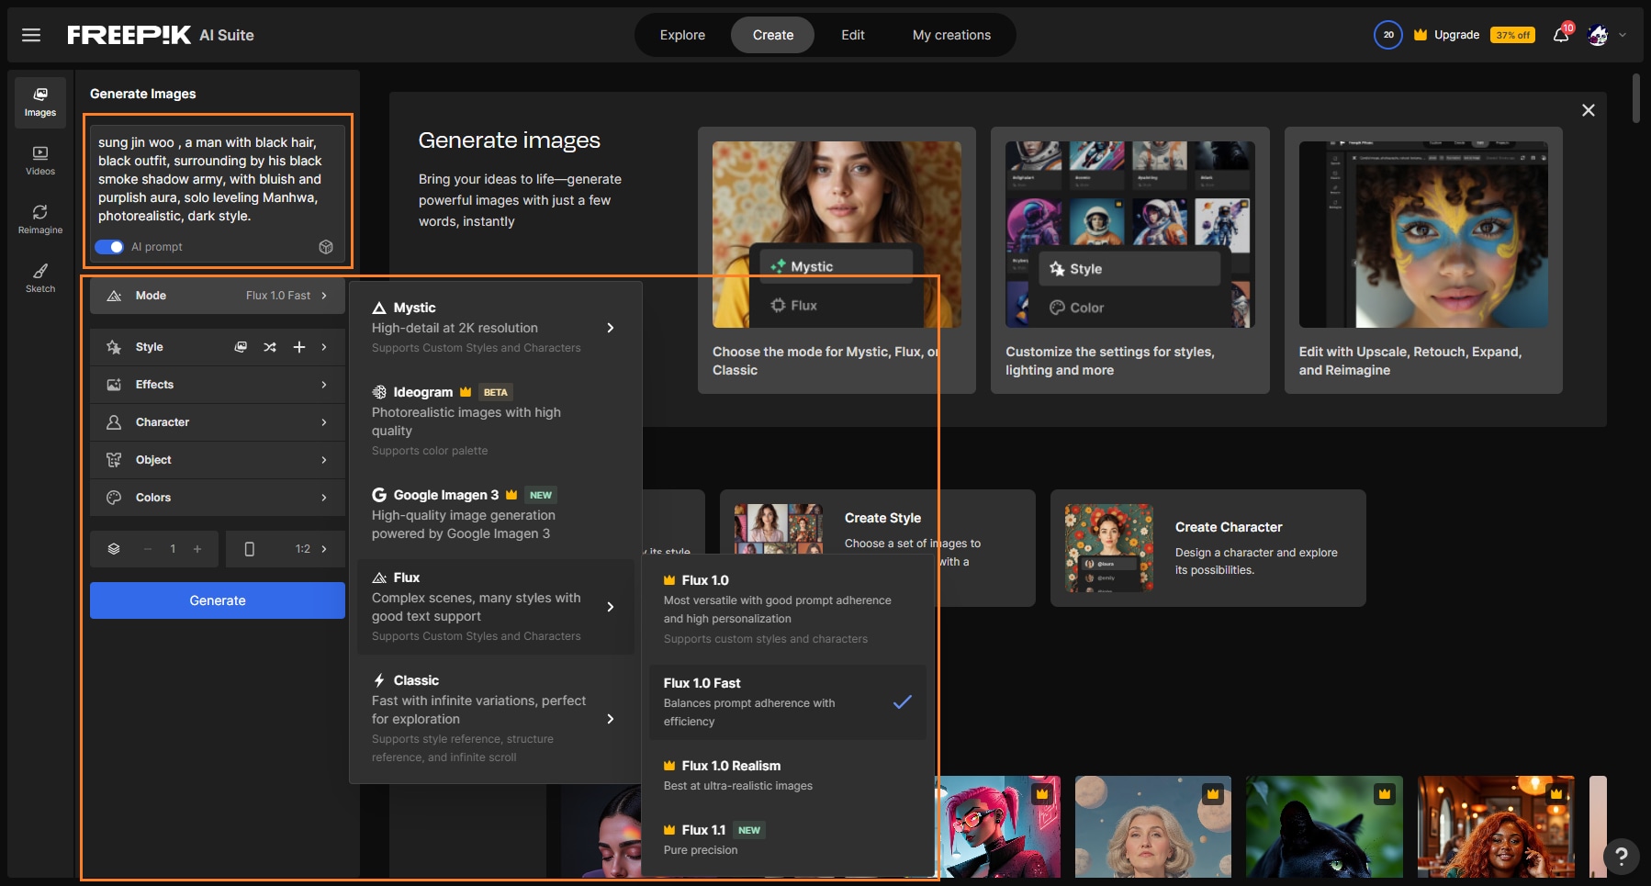Open the 1:2 aspect ratio dropdown

(x=286, y=549)
